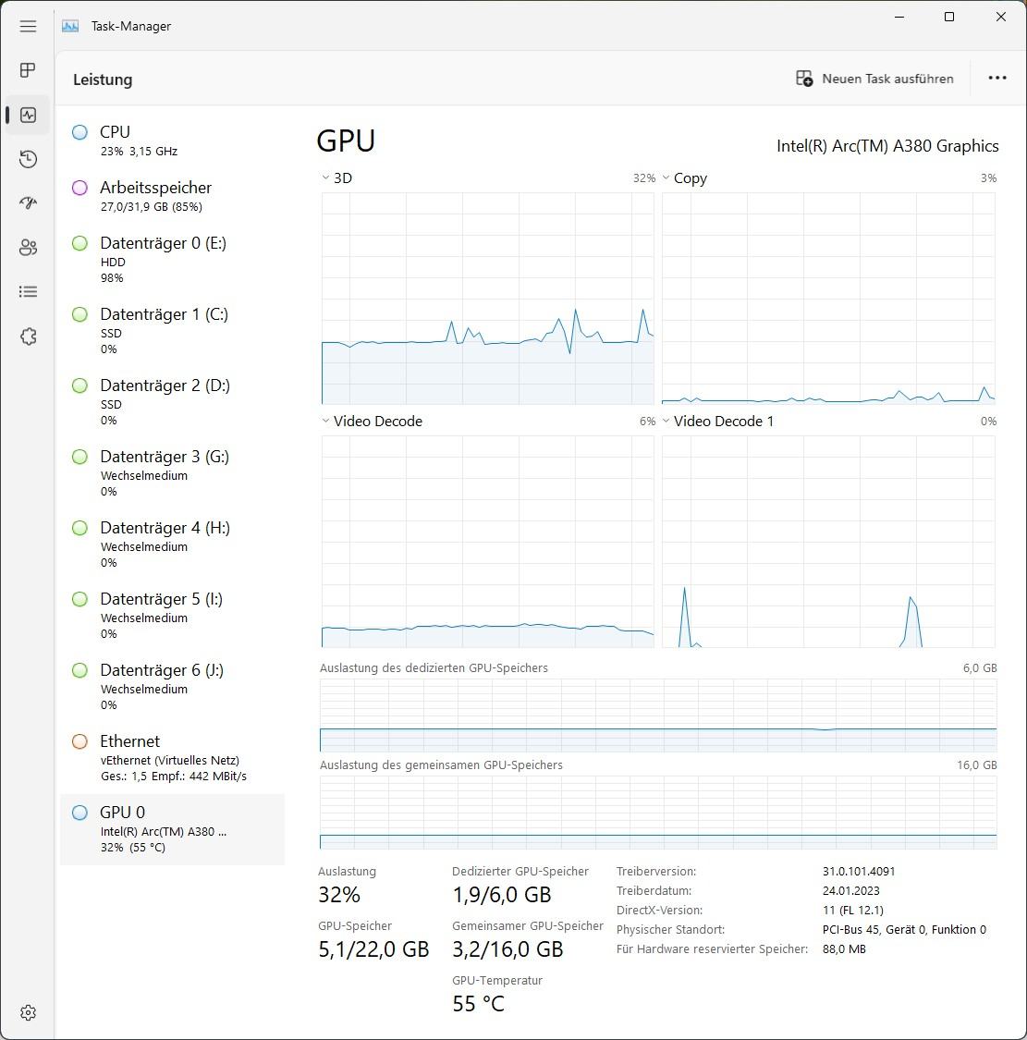Open the Startup apps page icon

(28, 203)
